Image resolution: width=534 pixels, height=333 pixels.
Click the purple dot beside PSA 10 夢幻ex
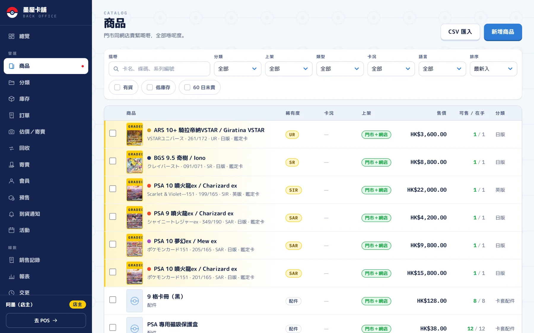coord(149,241)
